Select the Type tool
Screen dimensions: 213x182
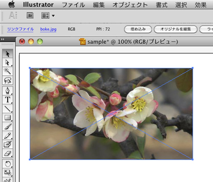pos(8,100)
